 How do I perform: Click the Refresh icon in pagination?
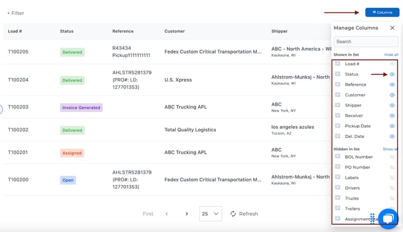point(233,214)
